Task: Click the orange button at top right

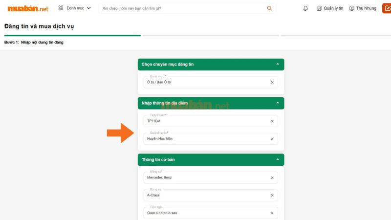Action: 386,8
